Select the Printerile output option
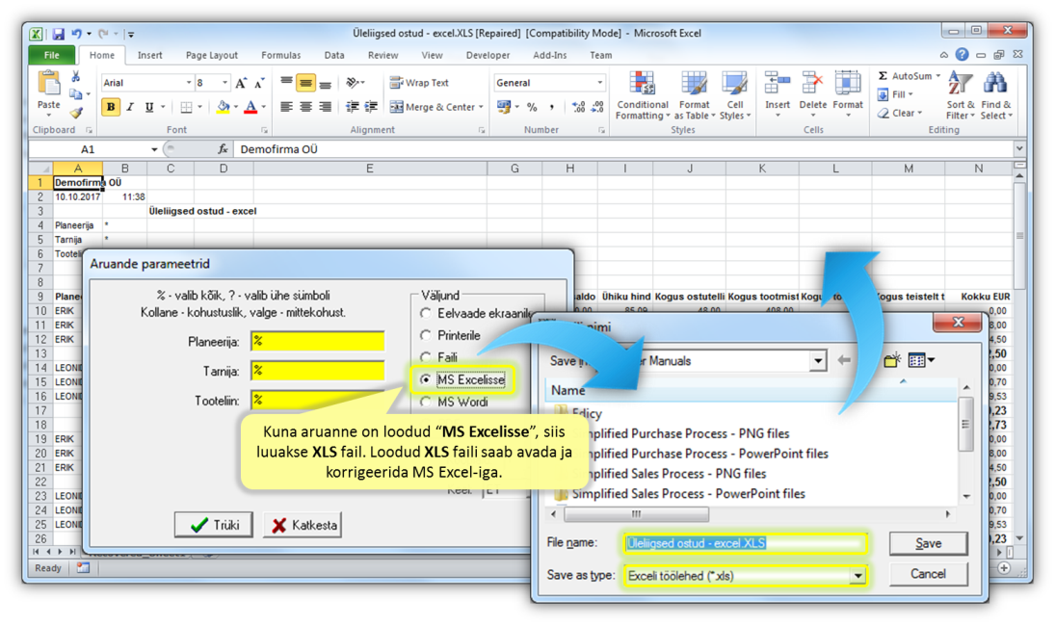The height and width of the screenshot is (625, 1055). click(x=425, y=335)
